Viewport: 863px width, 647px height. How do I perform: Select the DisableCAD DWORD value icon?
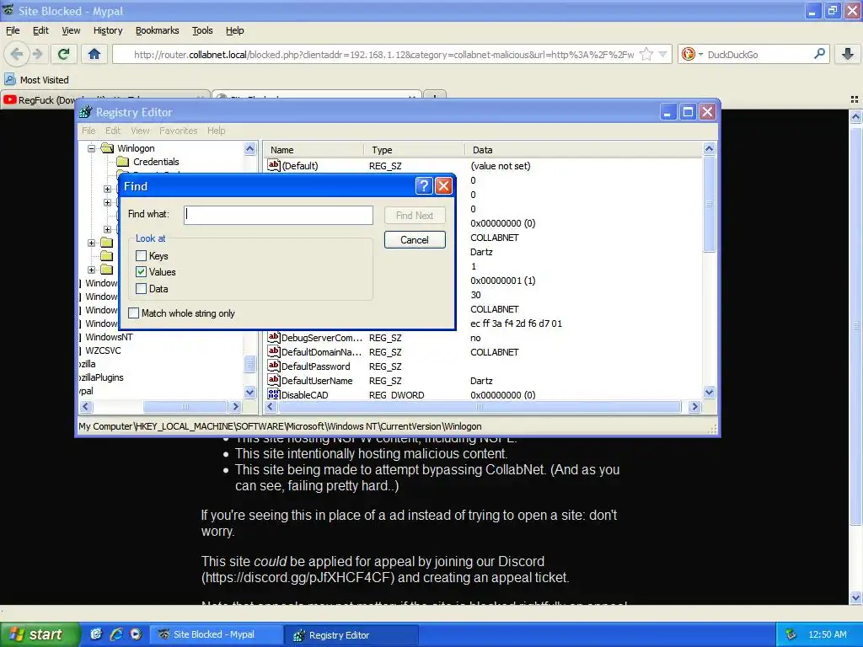pyautogui.click(x=274, y=394)
